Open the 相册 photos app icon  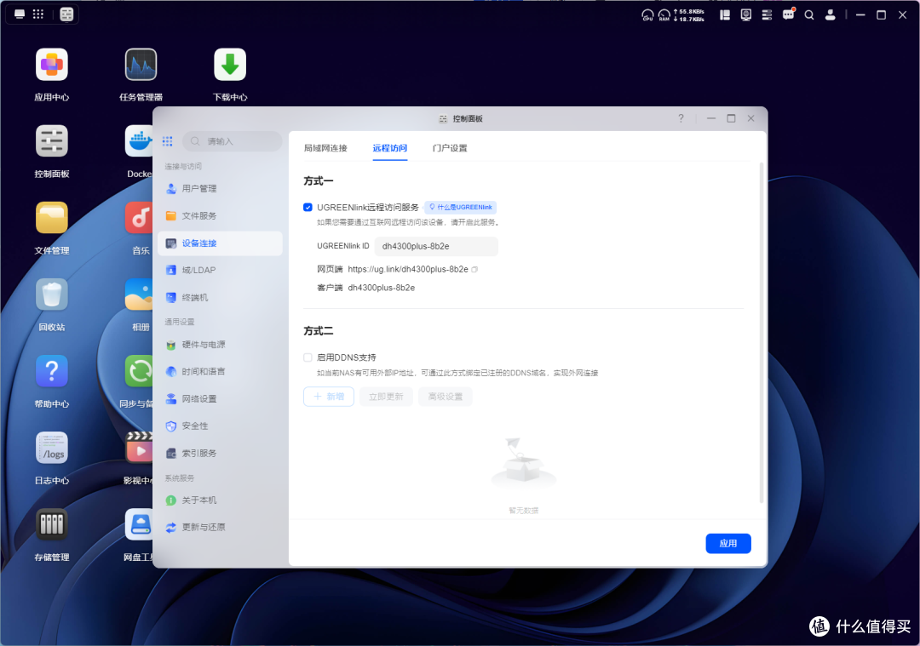139,294
